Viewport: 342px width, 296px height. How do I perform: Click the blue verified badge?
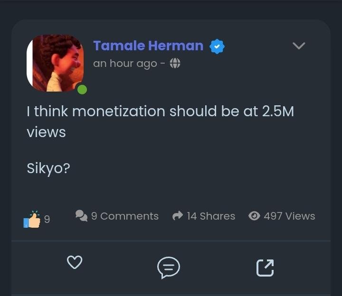[x=217, y=46]
